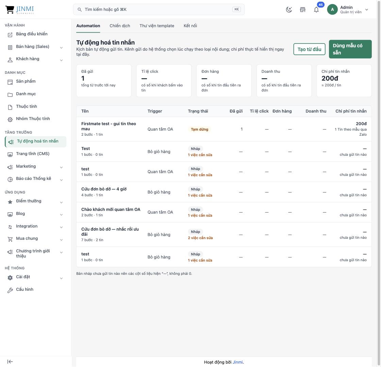Expand Chương trình giới thiệu chevron

62,253
